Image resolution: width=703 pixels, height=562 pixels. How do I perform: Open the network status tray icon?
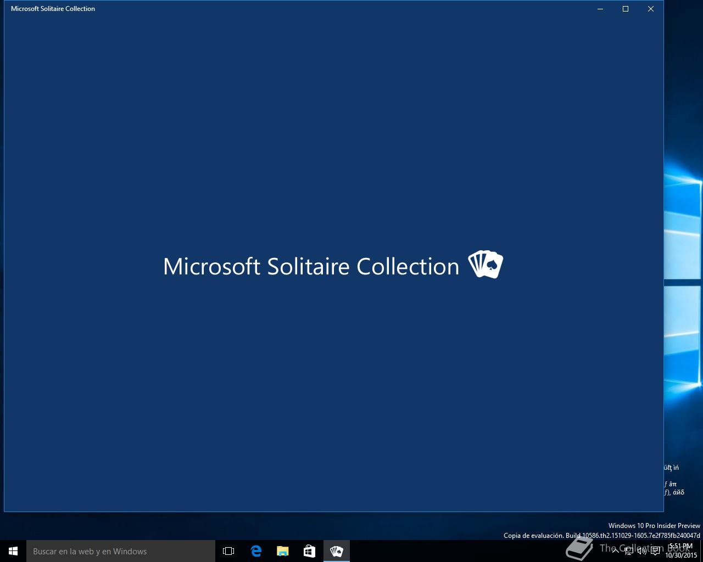pyautogui.click(x=629, y=551)
